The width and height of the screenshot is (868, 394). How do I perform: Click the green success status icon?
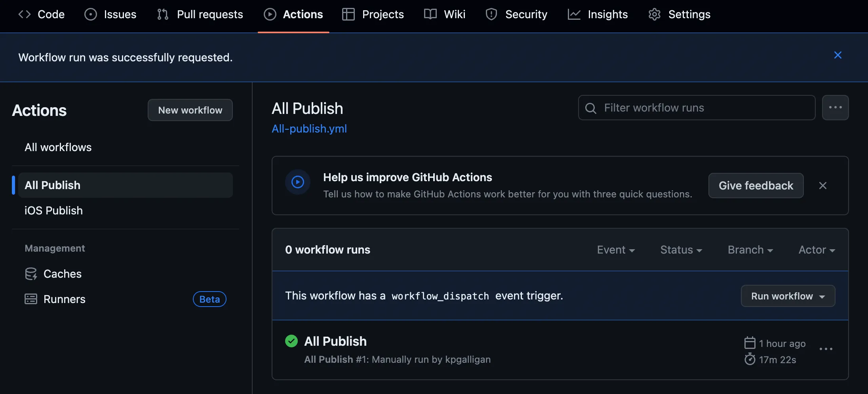click(291, 341)
